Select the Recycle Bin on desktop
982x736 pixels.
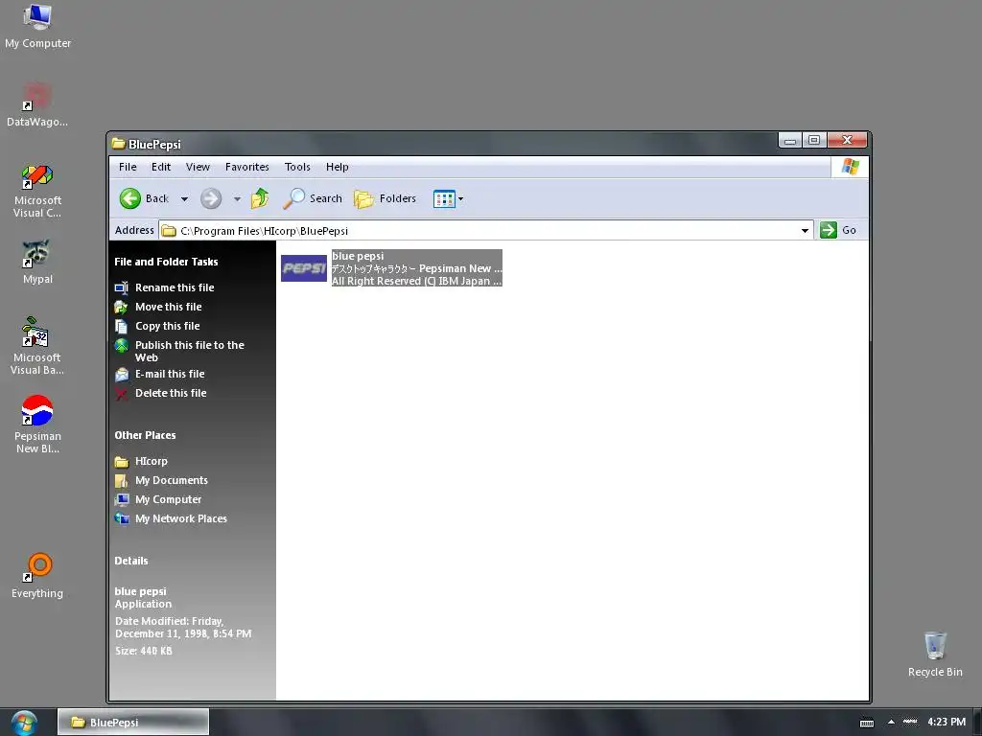coord(935,654)
